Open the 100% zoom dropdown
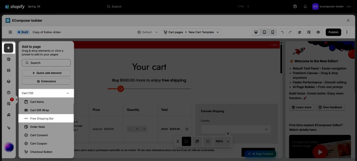The height and width of the screenshot is (161, 357). coord(222,141)
